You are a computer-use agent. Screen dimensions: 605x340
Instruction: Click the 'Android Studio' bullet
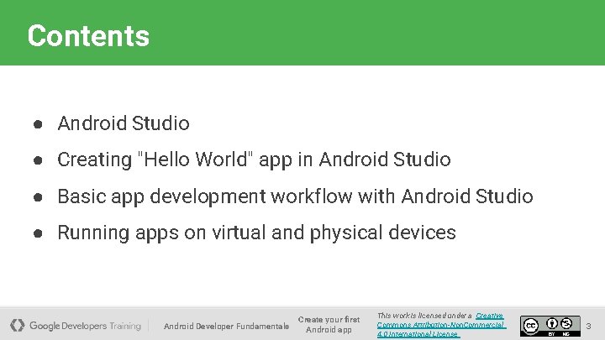124,123
